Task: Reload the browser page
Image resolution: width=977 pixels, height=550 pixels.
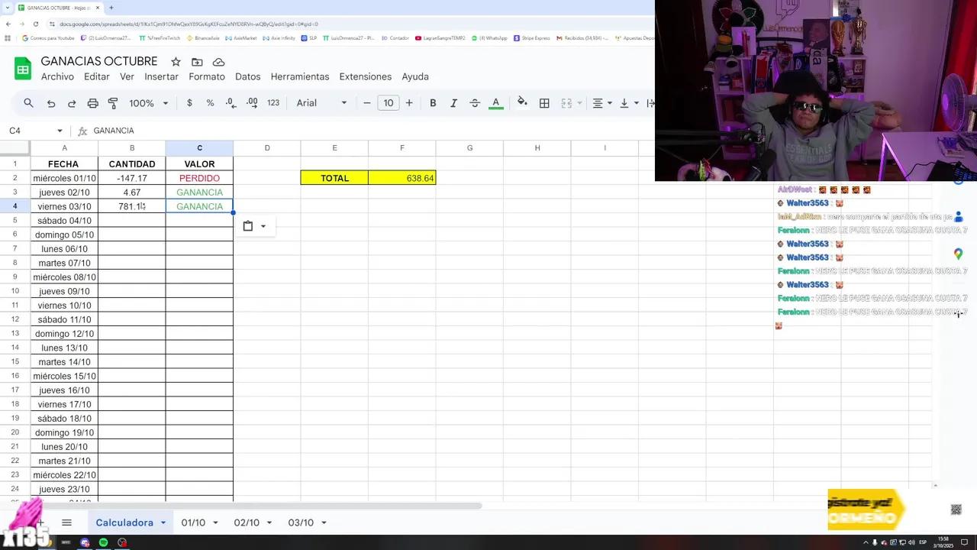Action: coord(35,24)
